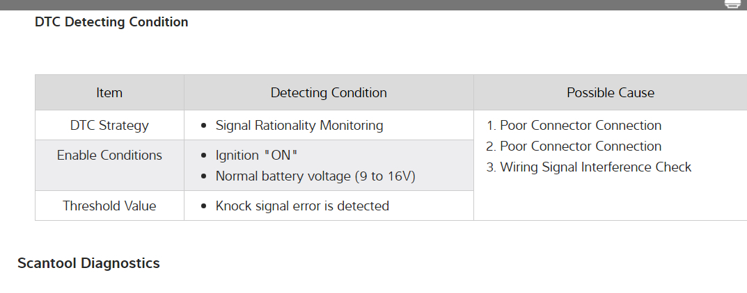Click the Scantool Diagnostics heading

(x=88, y=263)
